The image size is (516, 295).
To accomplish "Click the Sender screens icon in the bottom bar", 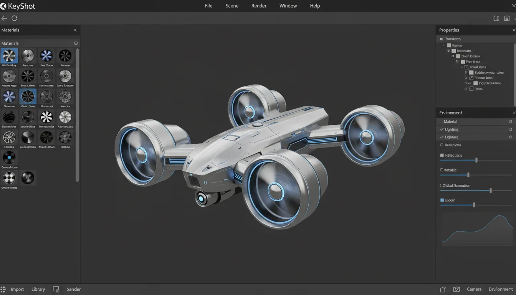I will point(56,289).
